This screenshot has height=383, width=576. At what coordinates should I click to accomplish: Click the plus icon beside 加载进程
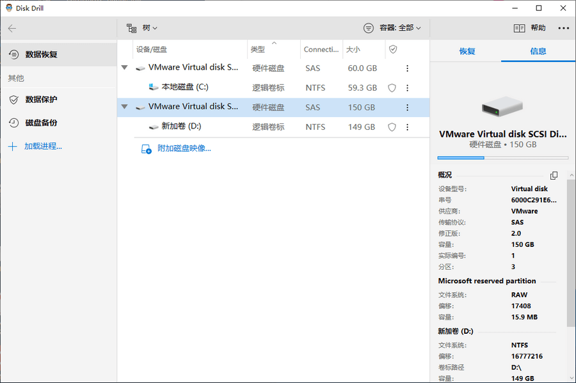13,147
